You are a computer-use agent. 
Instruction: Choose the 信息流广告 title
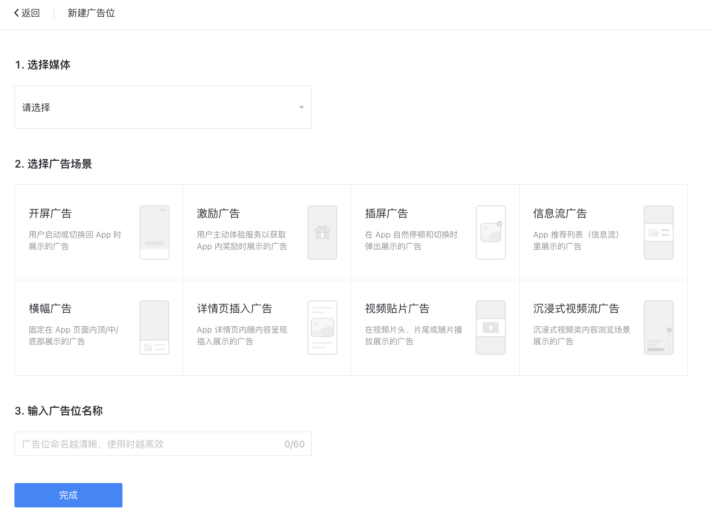tap(560, 214)
